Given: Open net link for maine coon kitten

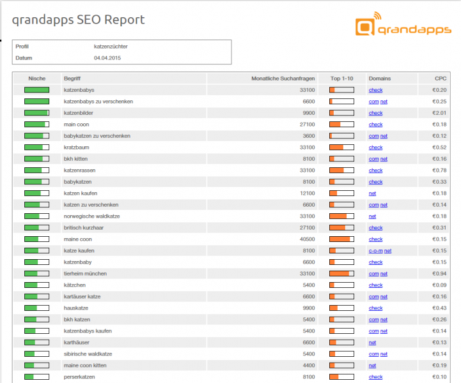Looking at the screenshot, I should click(372, 365).
